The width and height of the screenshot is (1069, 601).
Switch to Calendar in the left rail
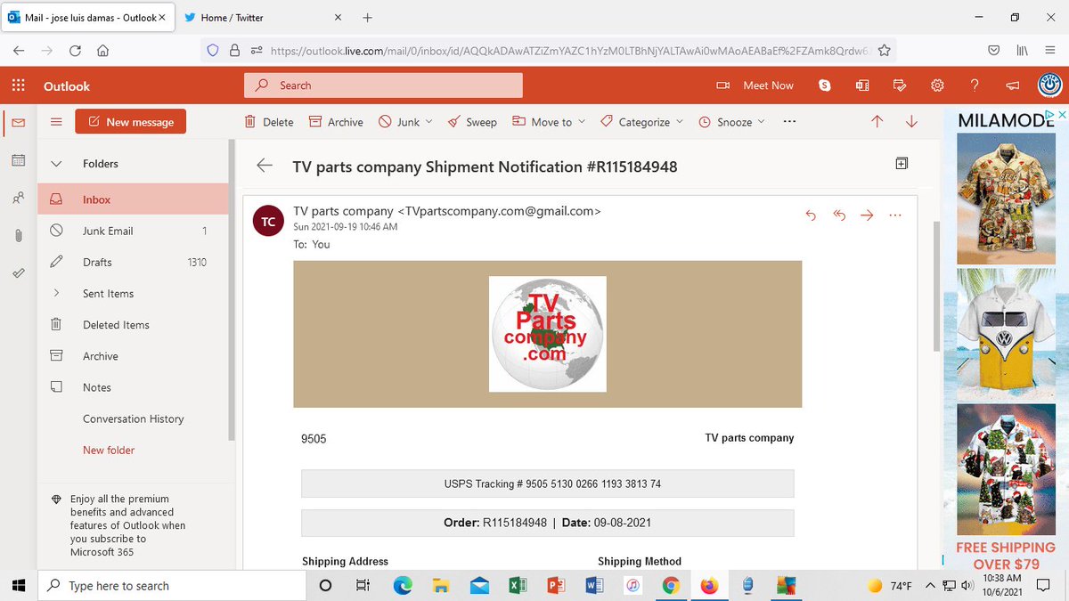tap(18, 160)
